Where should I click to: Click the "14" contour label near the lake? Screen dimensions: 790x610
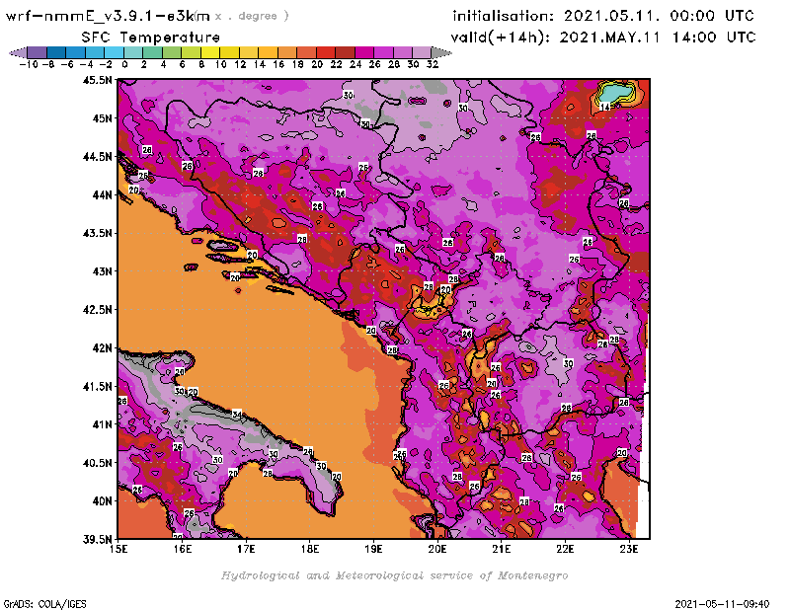tap(605, 107)
